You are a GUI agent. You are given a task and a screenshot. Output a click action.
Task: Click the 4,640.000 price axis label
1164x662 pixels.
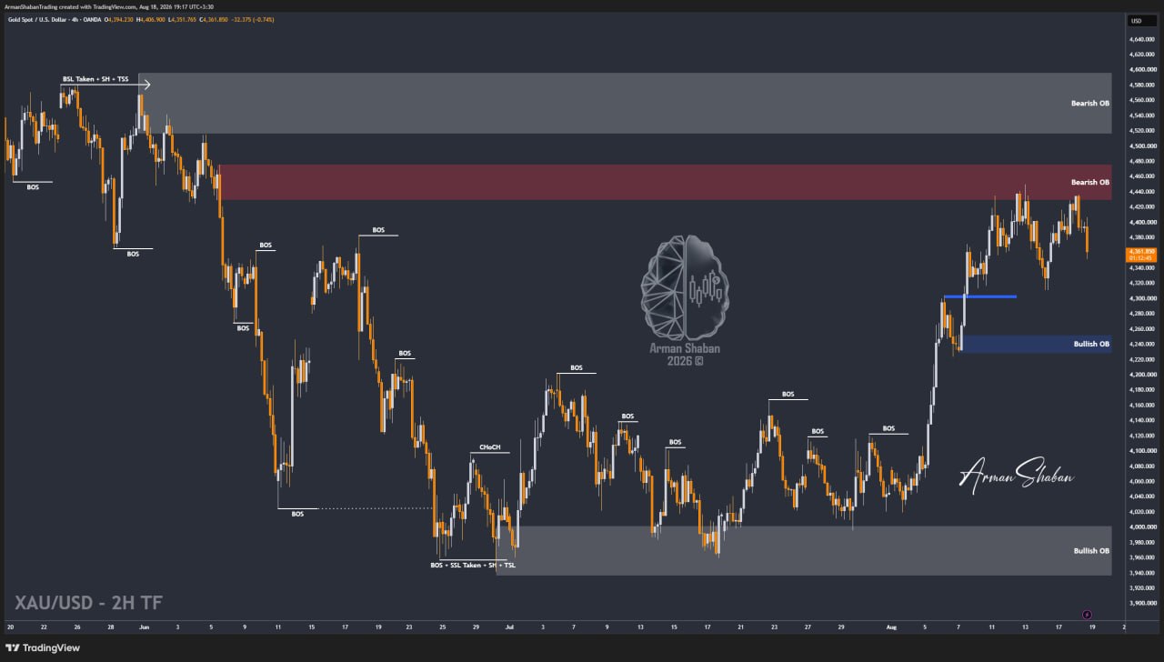(1141, 38)
